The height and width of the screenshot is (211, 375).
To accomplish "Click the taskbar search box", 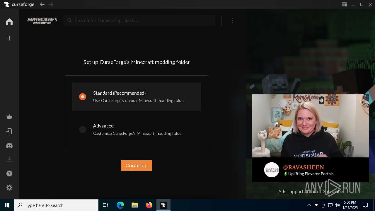I will (x=56, y=205).
